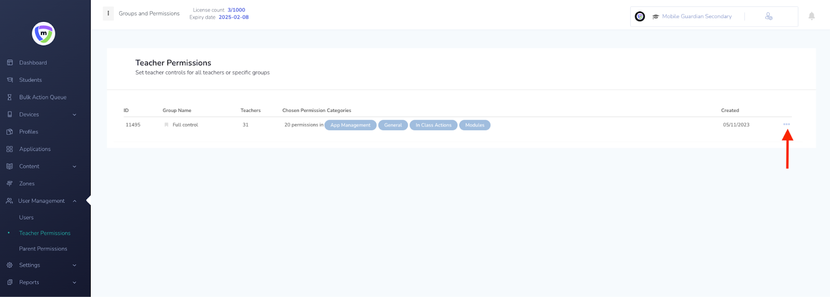Expand the Settings submenu chevron

(74, 265)
